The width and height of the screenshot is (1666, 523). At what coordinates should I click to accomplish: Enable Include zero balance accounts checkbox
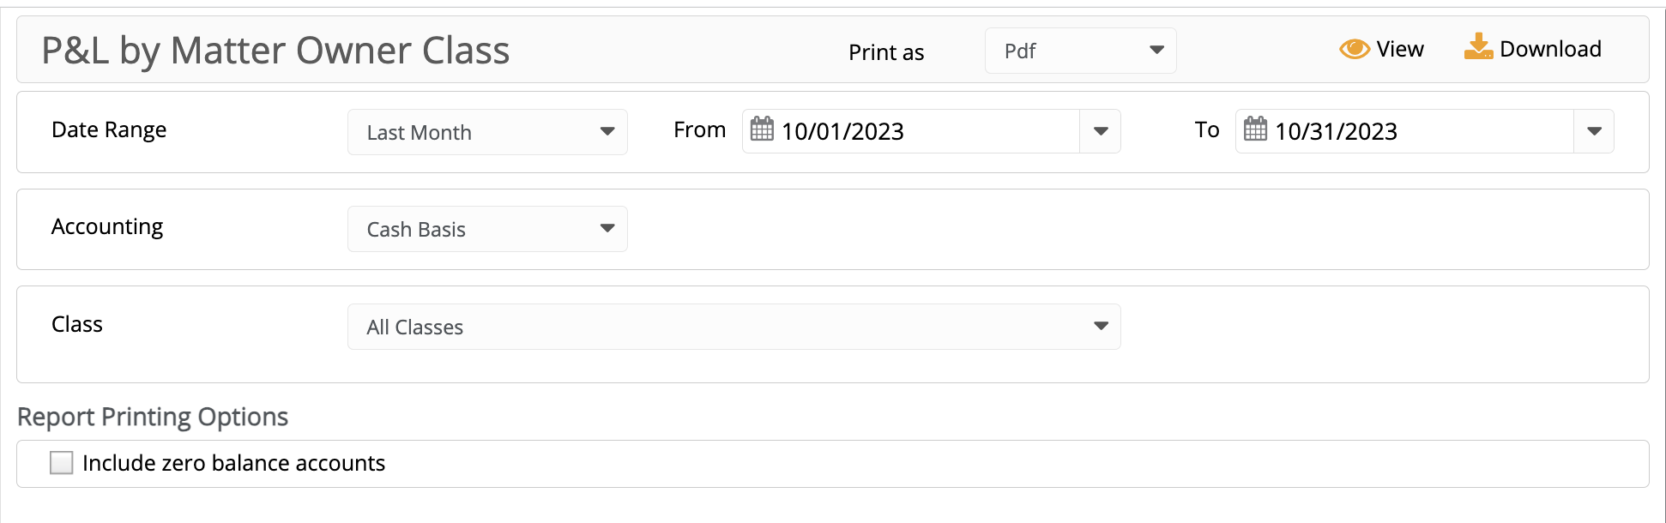pyautogui.click(x=62, y=463)
